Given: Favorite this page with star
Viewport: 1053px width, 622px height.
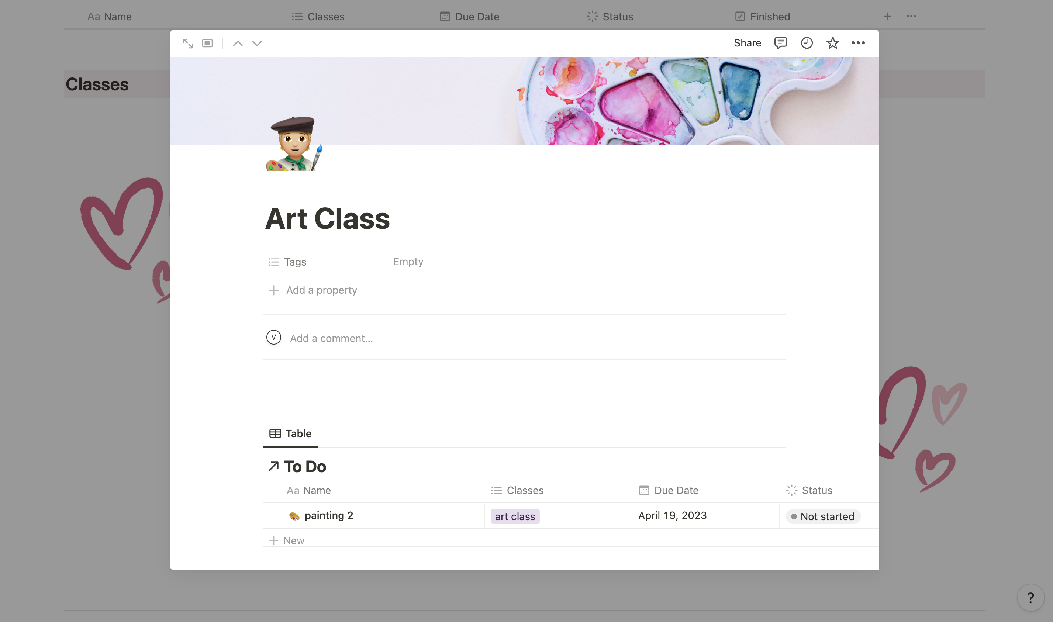Looking at the screenshot, I should [832, 43].
